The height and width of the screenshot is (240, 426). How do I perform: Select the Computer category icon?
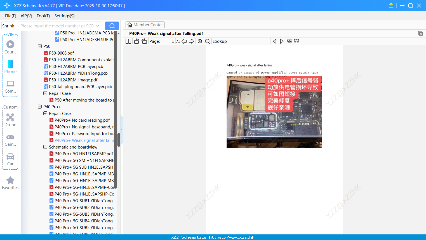[x=10, y=86]
